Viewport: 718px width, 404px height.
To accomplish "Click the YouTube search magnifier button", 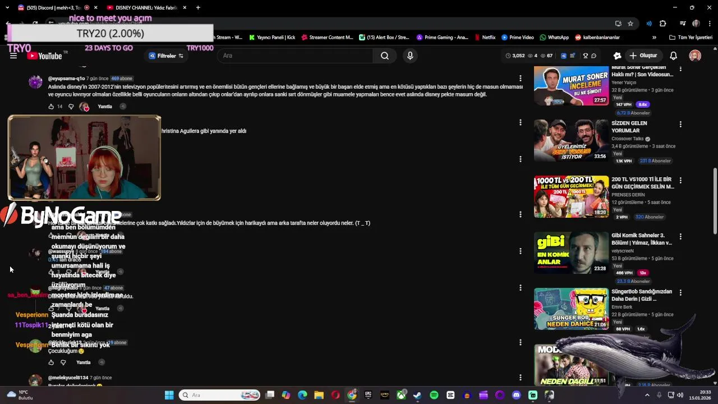I will [385, 56].
